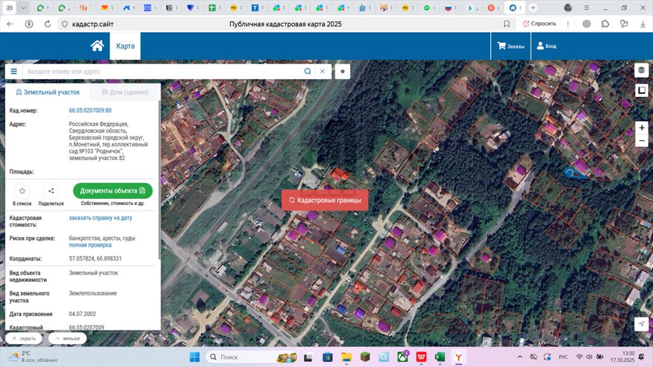This screenshot has width=653, height=367.
Task: Go to site home via house icon
Action: [97, 46]
